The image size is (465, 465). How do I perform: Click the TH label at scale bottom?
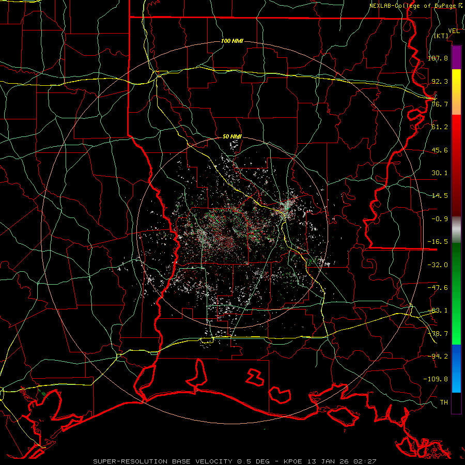coord(444,402)
